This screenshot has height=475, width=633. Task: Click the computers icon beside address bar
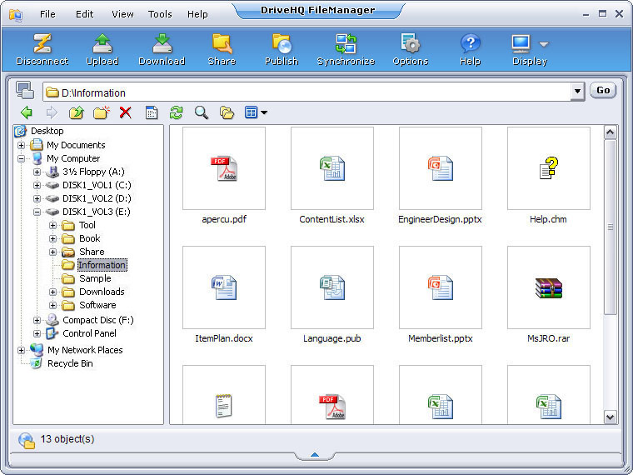point(25,90)
